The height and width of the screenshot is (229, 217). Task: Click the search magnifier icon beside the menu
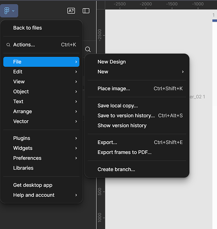tap(88, 49)
